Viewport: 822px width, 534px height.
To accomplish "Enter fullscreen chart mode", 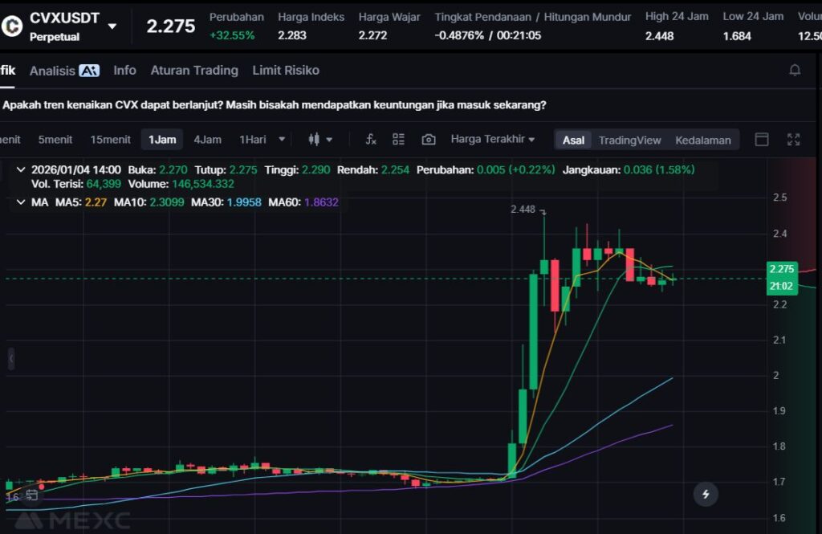I will tap(793, 140).
